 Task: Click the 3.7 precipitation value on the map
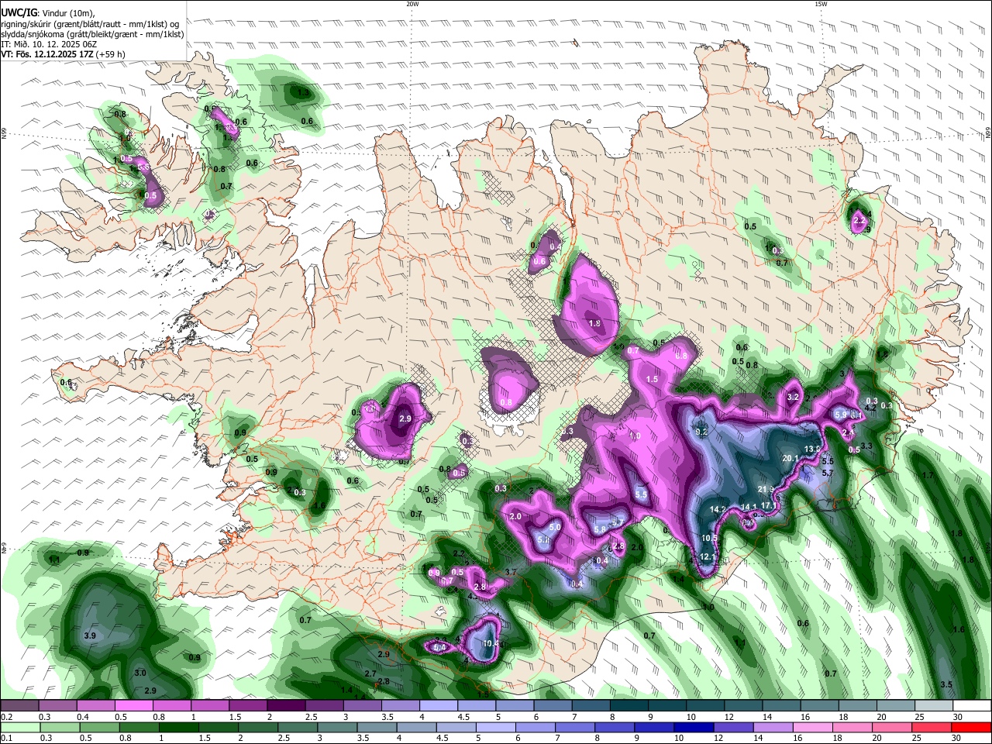pos(511,572)
